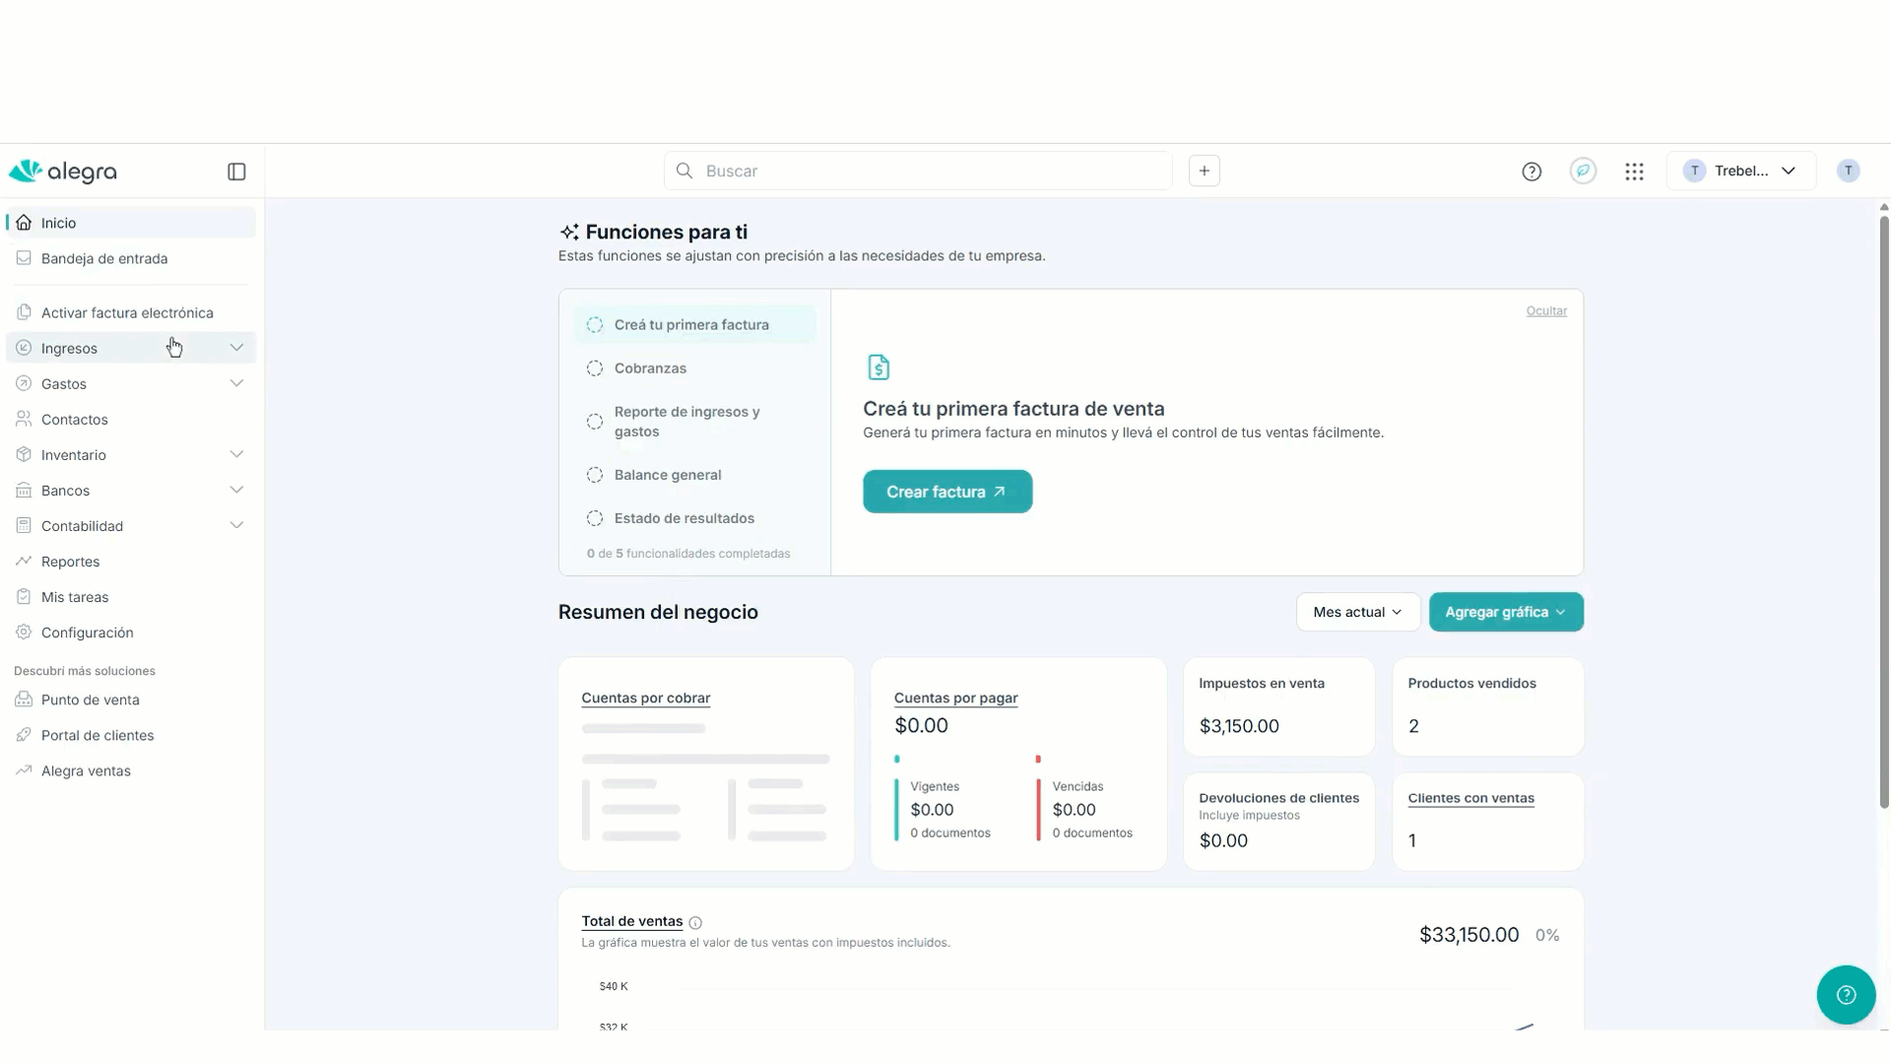
Task: Open the apps grid icon
Action: (x=1634, y=171)
